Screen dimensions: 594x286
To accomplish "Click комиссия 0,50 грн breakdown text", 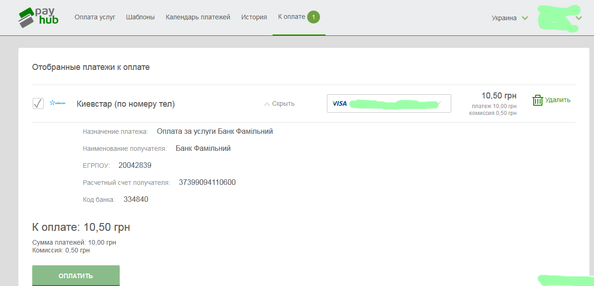I will pyautogui.click(x=493, y=113).
